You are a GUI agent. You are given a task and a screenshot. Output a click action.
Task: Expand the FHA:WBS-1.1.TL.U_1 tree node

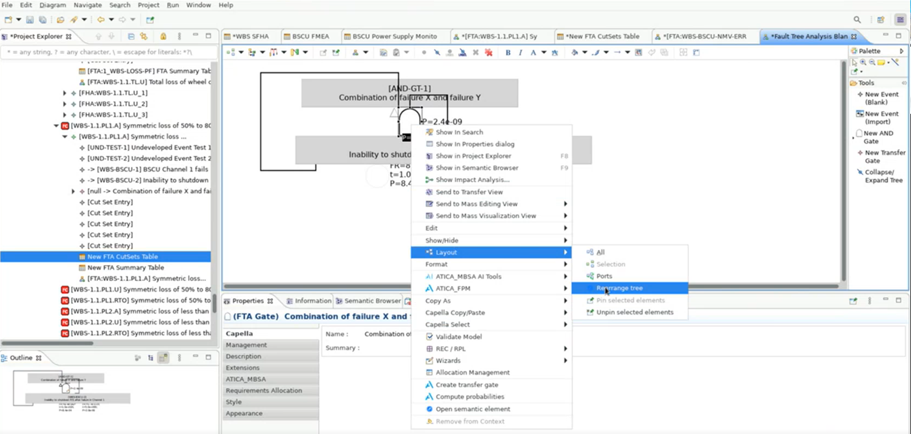pyautogui.click(x=65, y=93)
